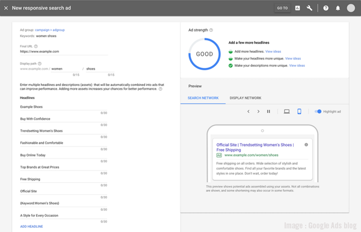Open the Reports chart icon
The height and width of the screenshot is (232, 361).
[297, 8]
